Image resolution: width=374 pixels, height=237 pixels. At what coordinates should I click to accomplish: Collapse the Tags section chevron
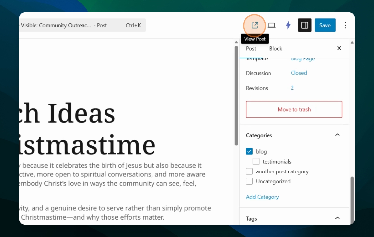337,218
